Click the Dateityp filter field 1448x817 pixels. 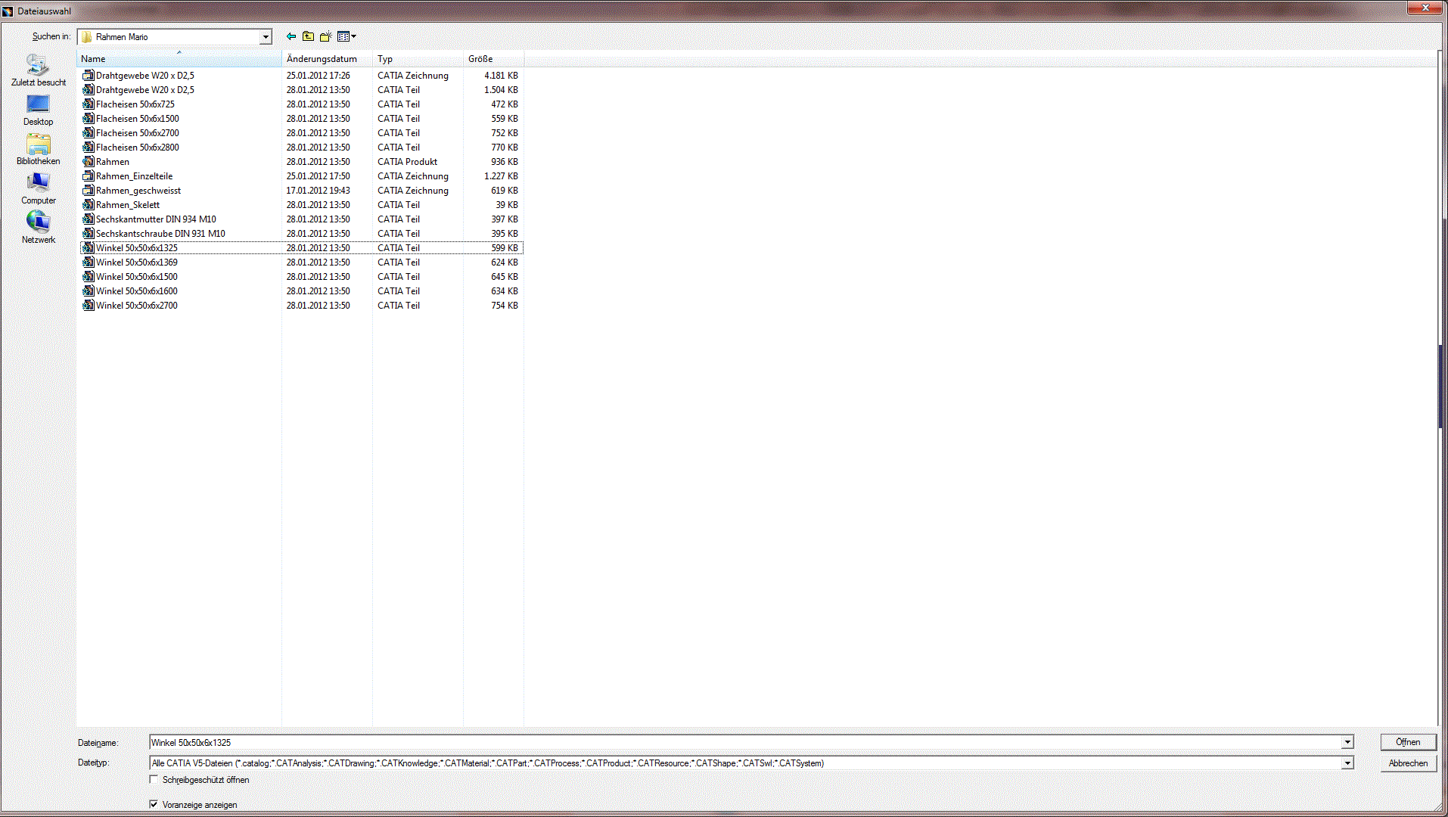point(745,763)
